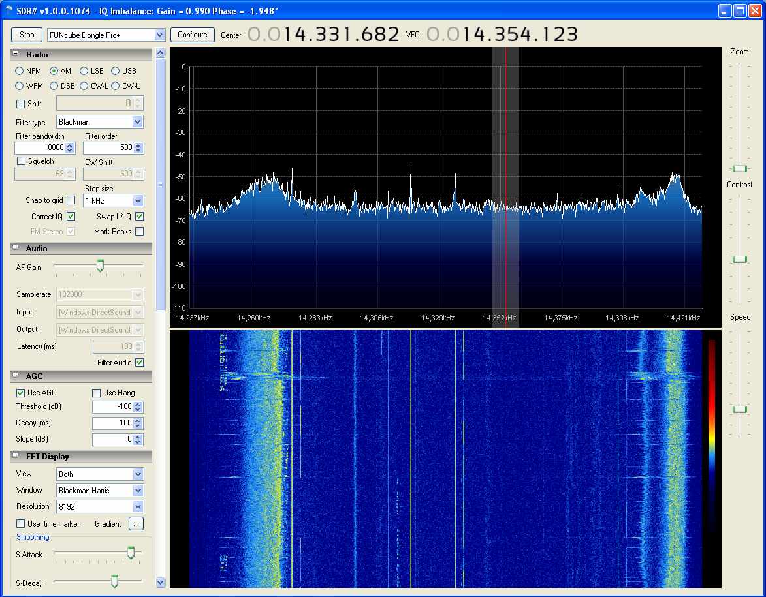Image resolution: width=766 pixels, height=597 pixels.
Task: Select the USB demodulation mode
Action: [x=116, y=71]
